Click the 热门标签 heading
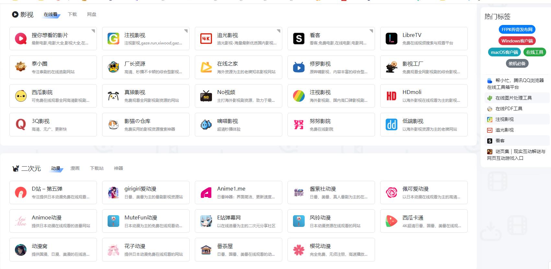 pyautogui.click(x=498, y=17)
